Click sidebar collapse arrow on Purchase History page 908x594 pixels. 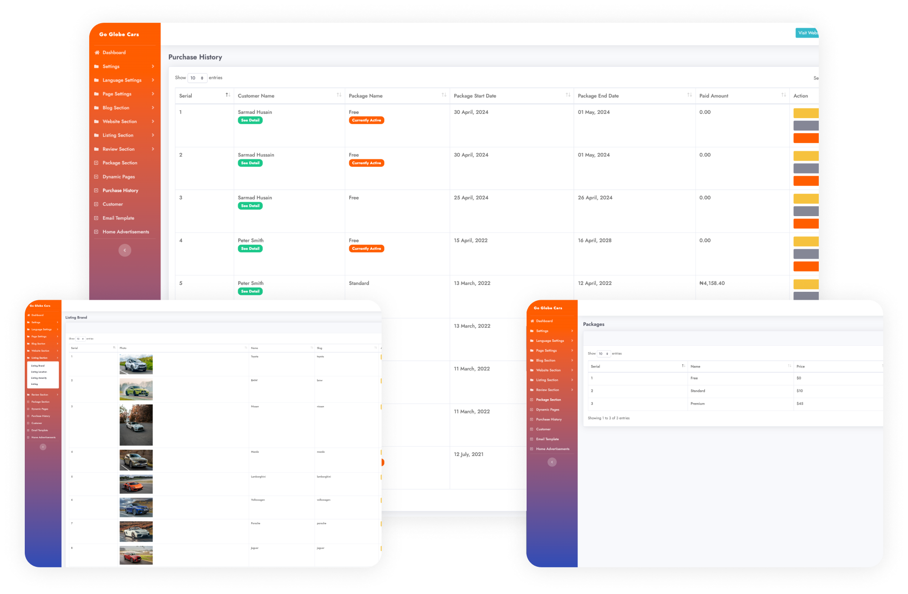pos(125,250)
